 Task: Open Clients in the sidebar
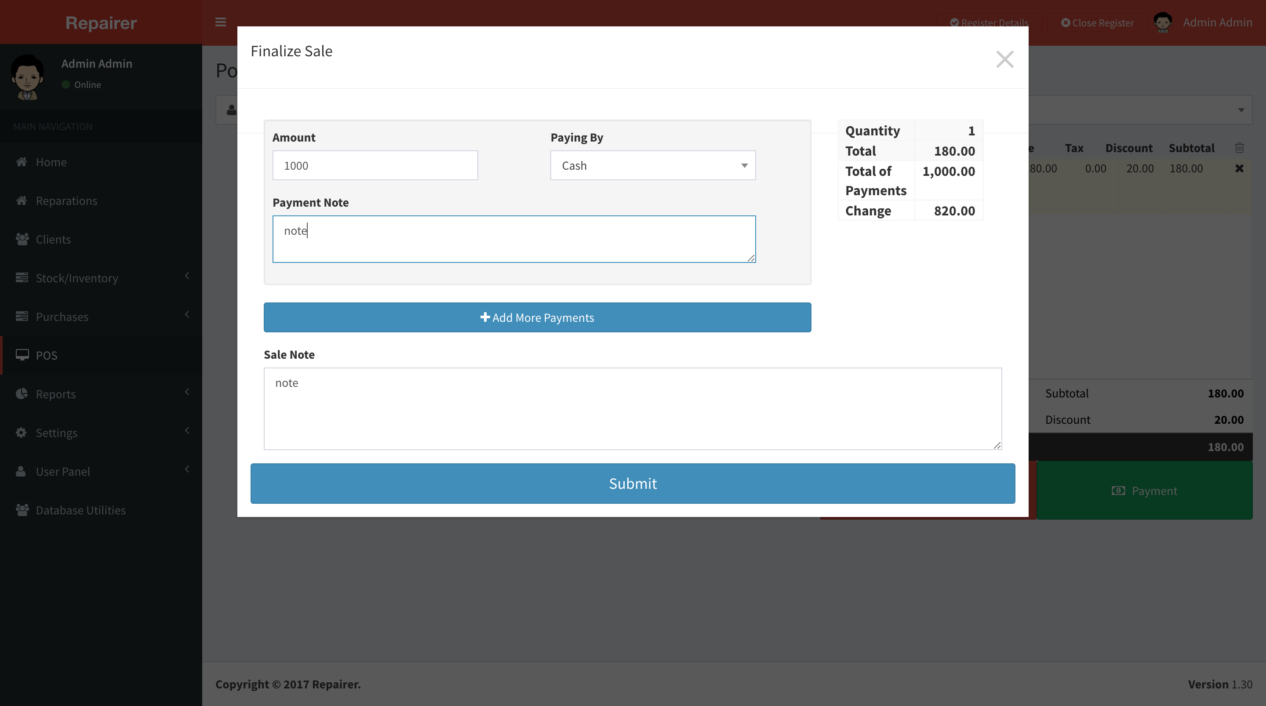[x=101, y=240]
